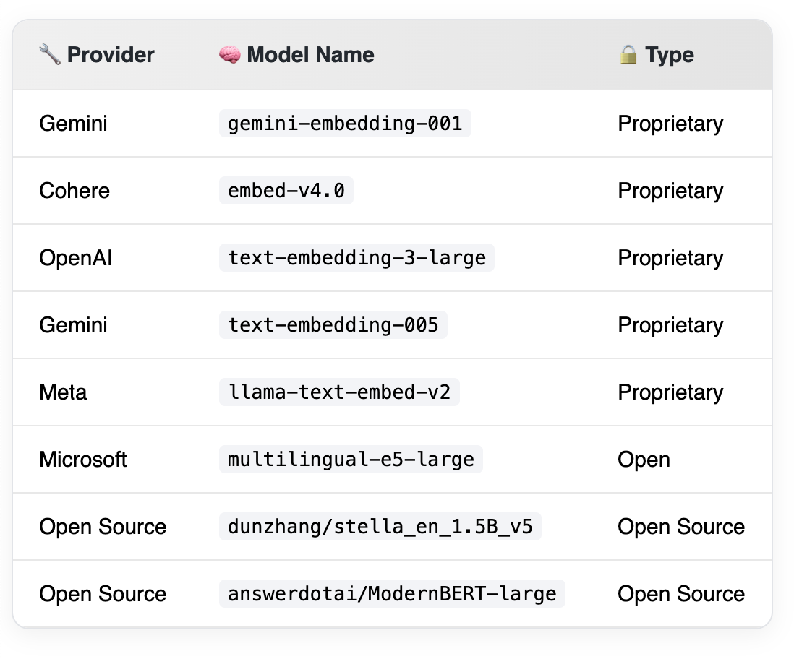Viewport: 794px width, 659px height.
Task: Click the Cohere provider cell
Action: 74,191
